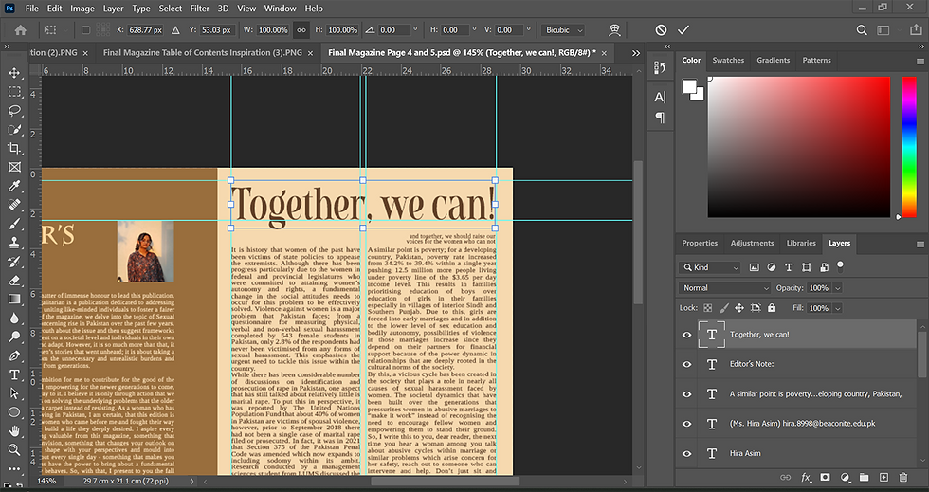Hide the "Editor's Note:" layer
Screen dimensions: 929x492
tap(687, 364)
